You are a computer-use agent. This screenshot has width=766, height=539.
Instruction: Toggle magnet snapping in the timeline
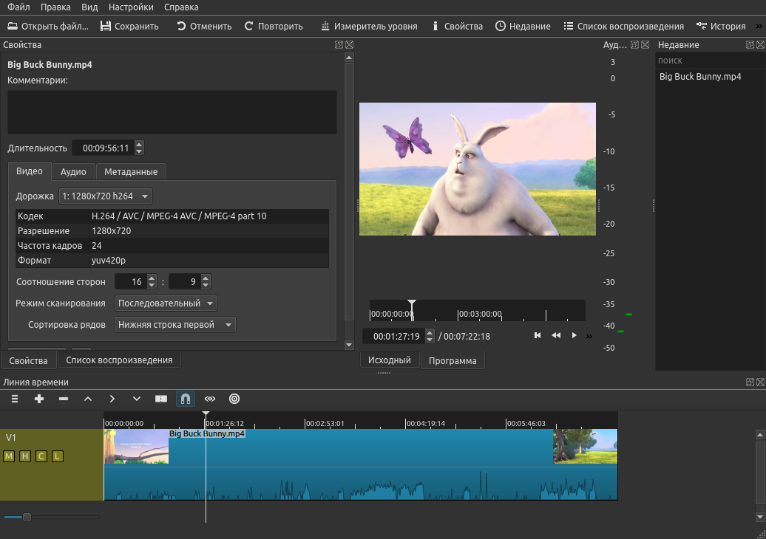coord(186,399)
